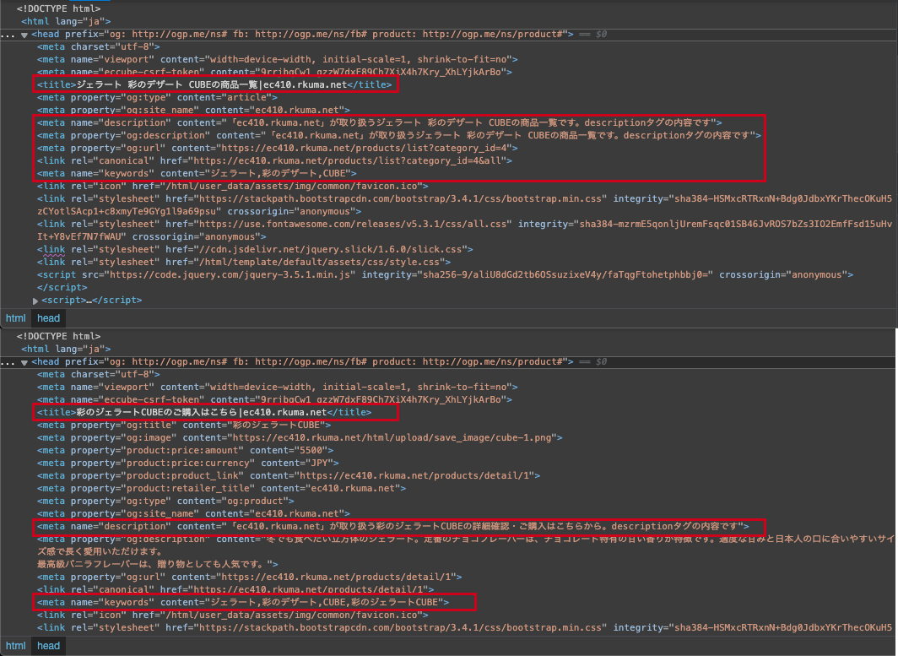Select the DOCTYPE html line in upper panel

59,8
